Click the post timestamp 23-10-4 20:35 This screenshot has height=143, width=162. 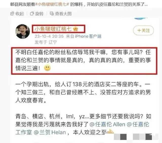49,36
